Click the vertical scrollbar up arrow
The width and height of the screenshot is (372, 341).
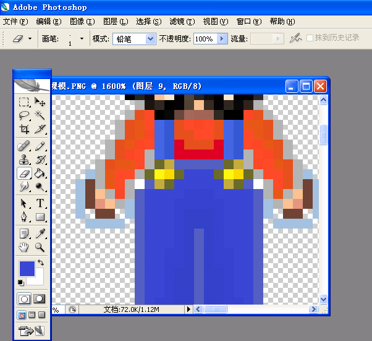(x=323, y=100)
